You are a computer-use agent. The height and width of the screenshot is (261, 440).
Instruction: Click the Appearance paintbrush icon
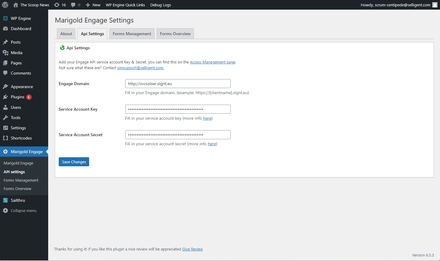coord(5,87)
